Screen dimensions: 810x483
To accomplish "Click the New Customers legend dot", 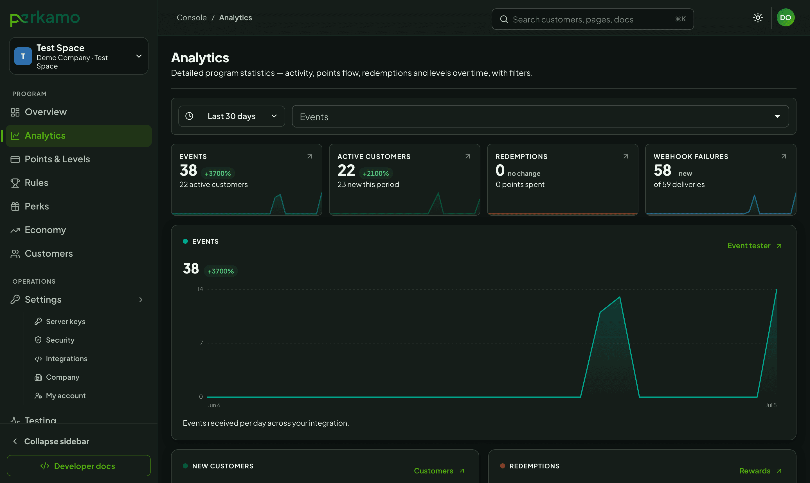I will pyautogui.click(x=185, y=466).
